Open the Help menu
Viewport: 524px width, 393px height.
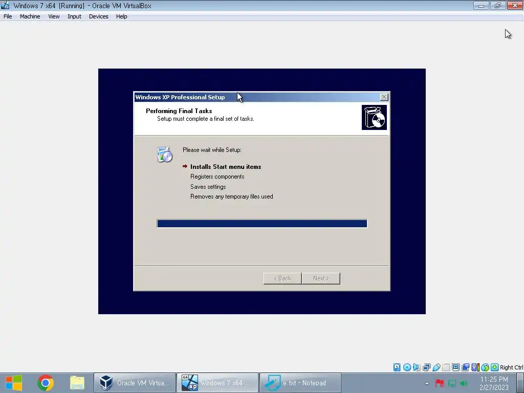click(122, 16)
